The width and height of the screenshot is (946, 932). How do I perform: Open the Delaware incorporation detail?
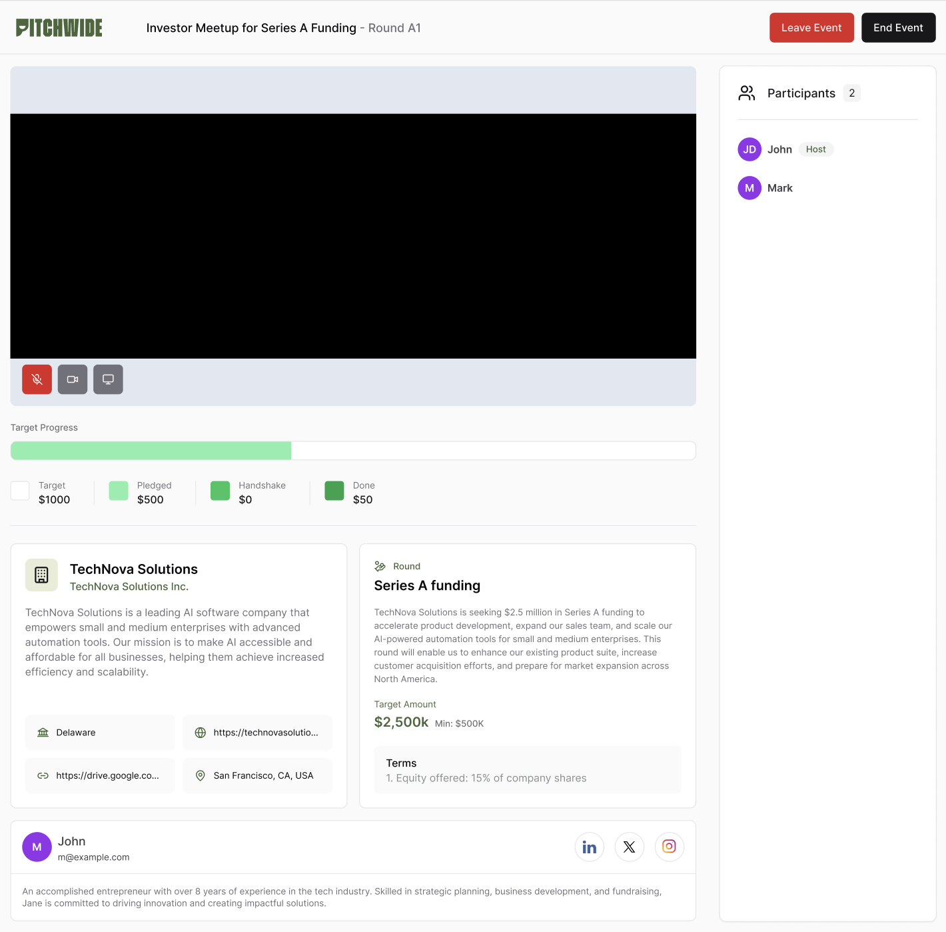tap(99, 732)
